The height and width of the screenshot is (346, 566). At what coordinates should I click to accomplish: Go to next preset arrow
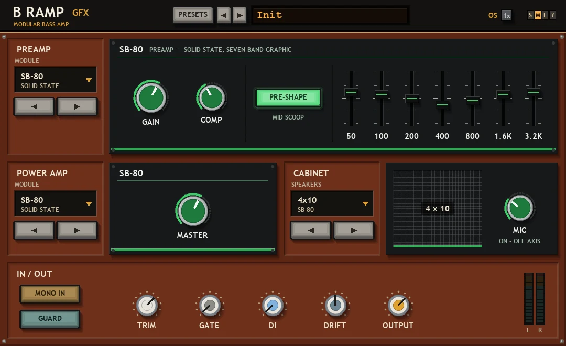(240, 15)
